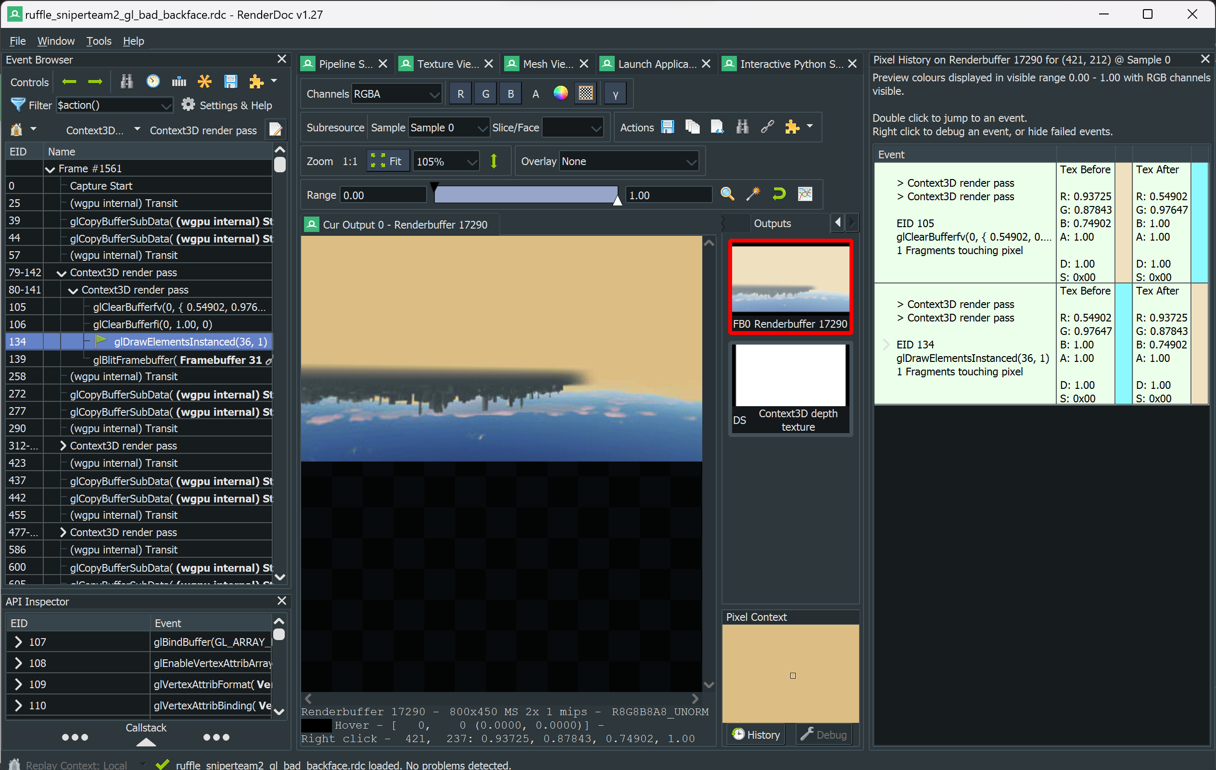
Task: Select the Context3D depth texture thumbnail
Action: pos(790,375)
